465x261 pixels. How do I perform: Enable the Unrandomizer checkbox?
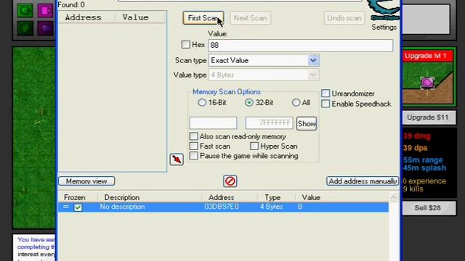[325, 94]
